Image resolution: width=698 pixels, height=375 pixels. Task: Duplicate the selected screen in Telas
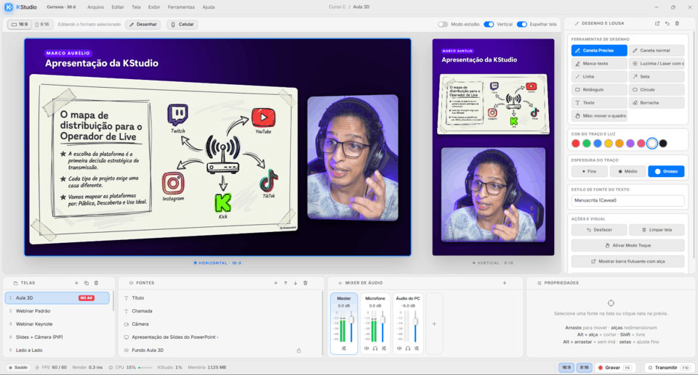tap(87, 283)
